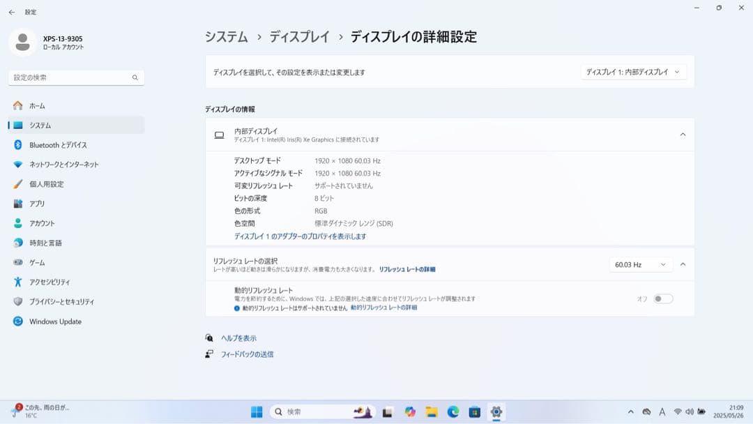The width and height of the screenshot is (753, 424).
Task: Launch Copilot from the taskbar
Action: click(x=410, y=411)
